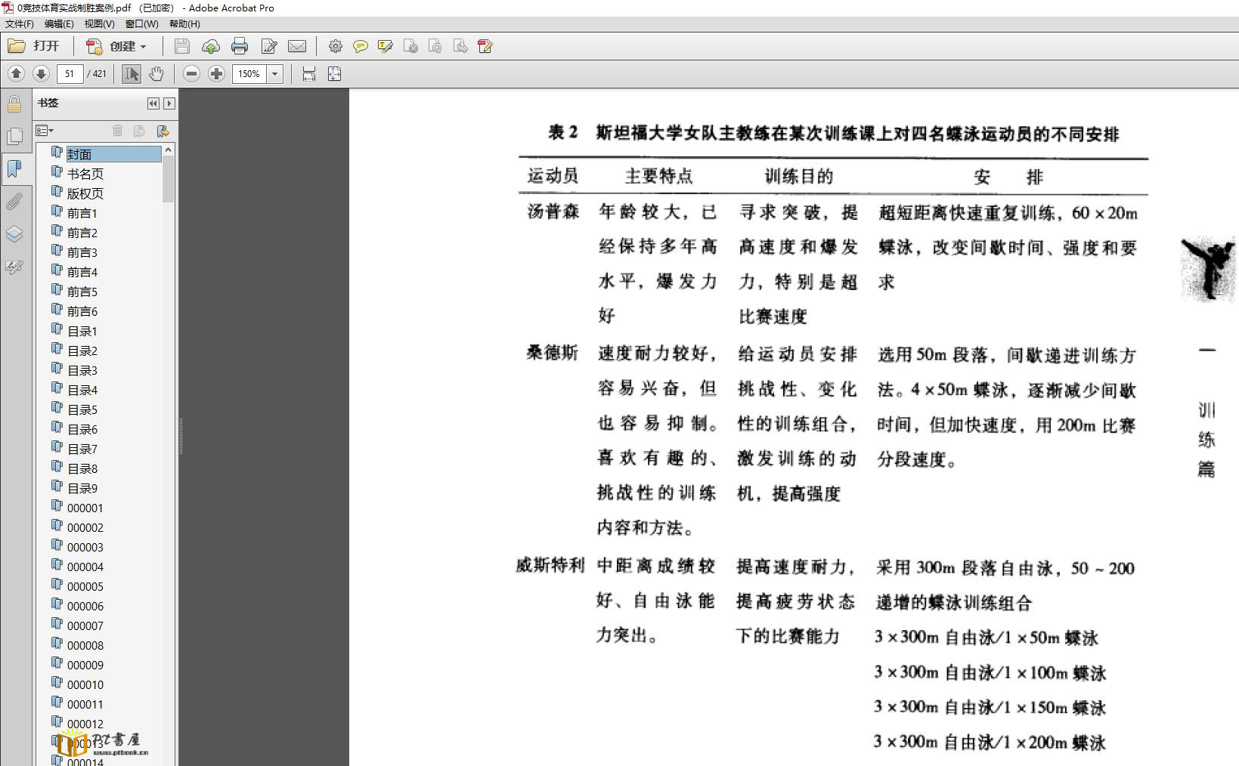
Task: Collapse the bookmarks navigation pane
Action: click(x=153, y=103)
